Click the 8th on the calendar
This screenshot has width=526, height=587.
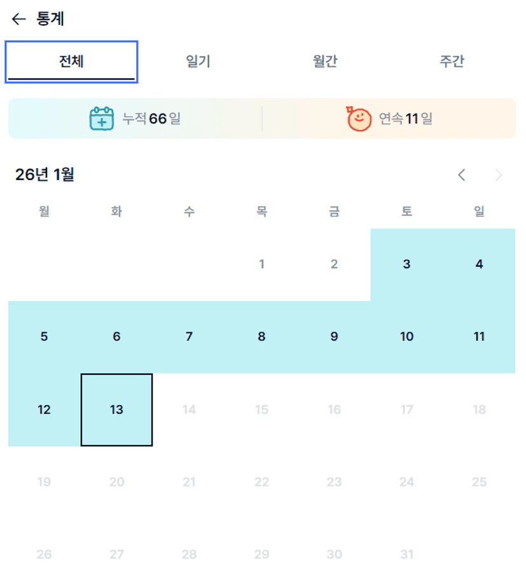(x=261, y=337)
